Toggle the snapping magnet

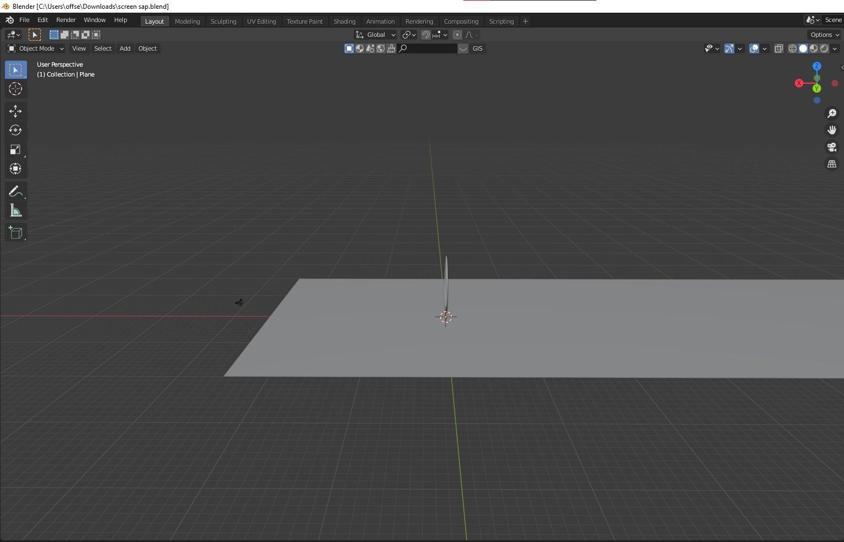[x=426, y=35]
